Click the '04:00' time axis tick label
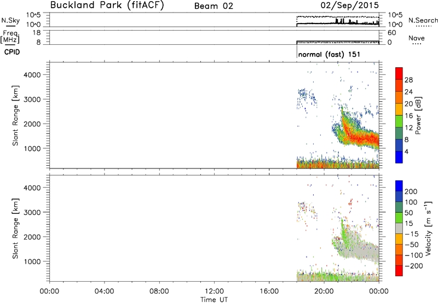Screen dimensions: 438x303 pos(104,292)
